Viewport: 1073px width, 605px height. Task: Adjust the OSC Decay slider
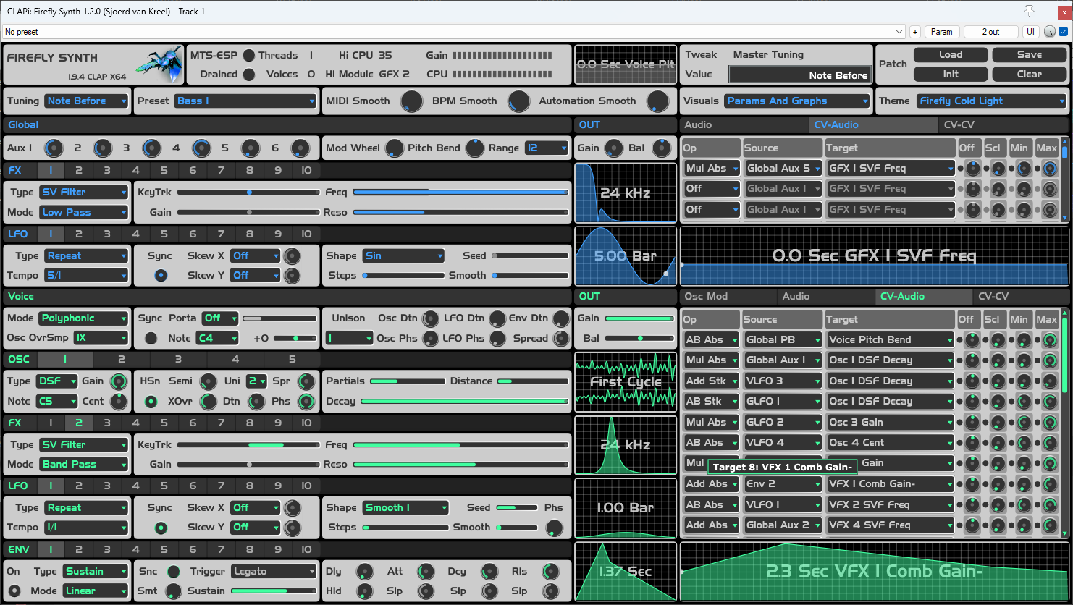tap(464, 402)
